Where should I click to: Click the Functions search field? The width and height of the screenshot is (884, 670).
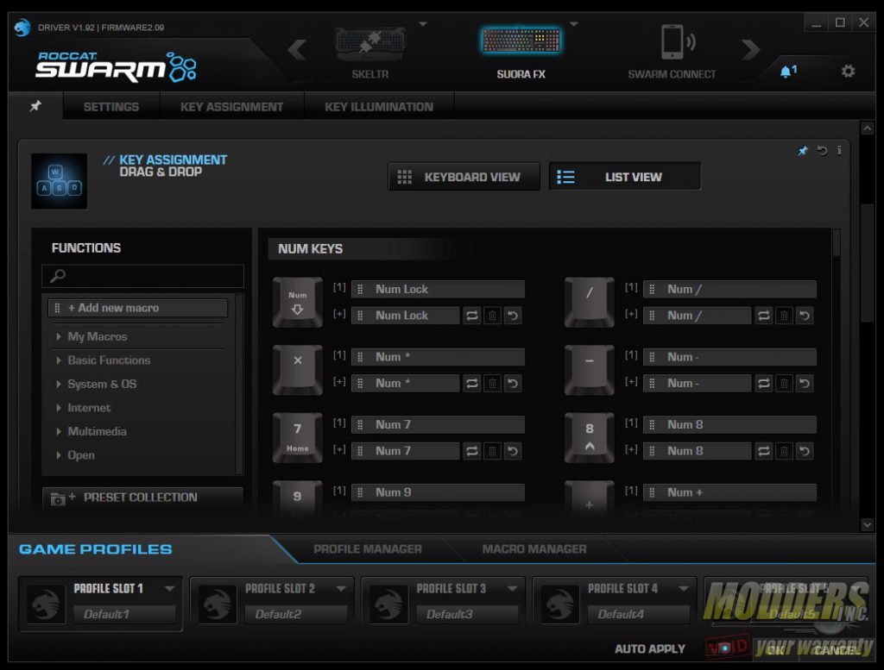point(142,276)
